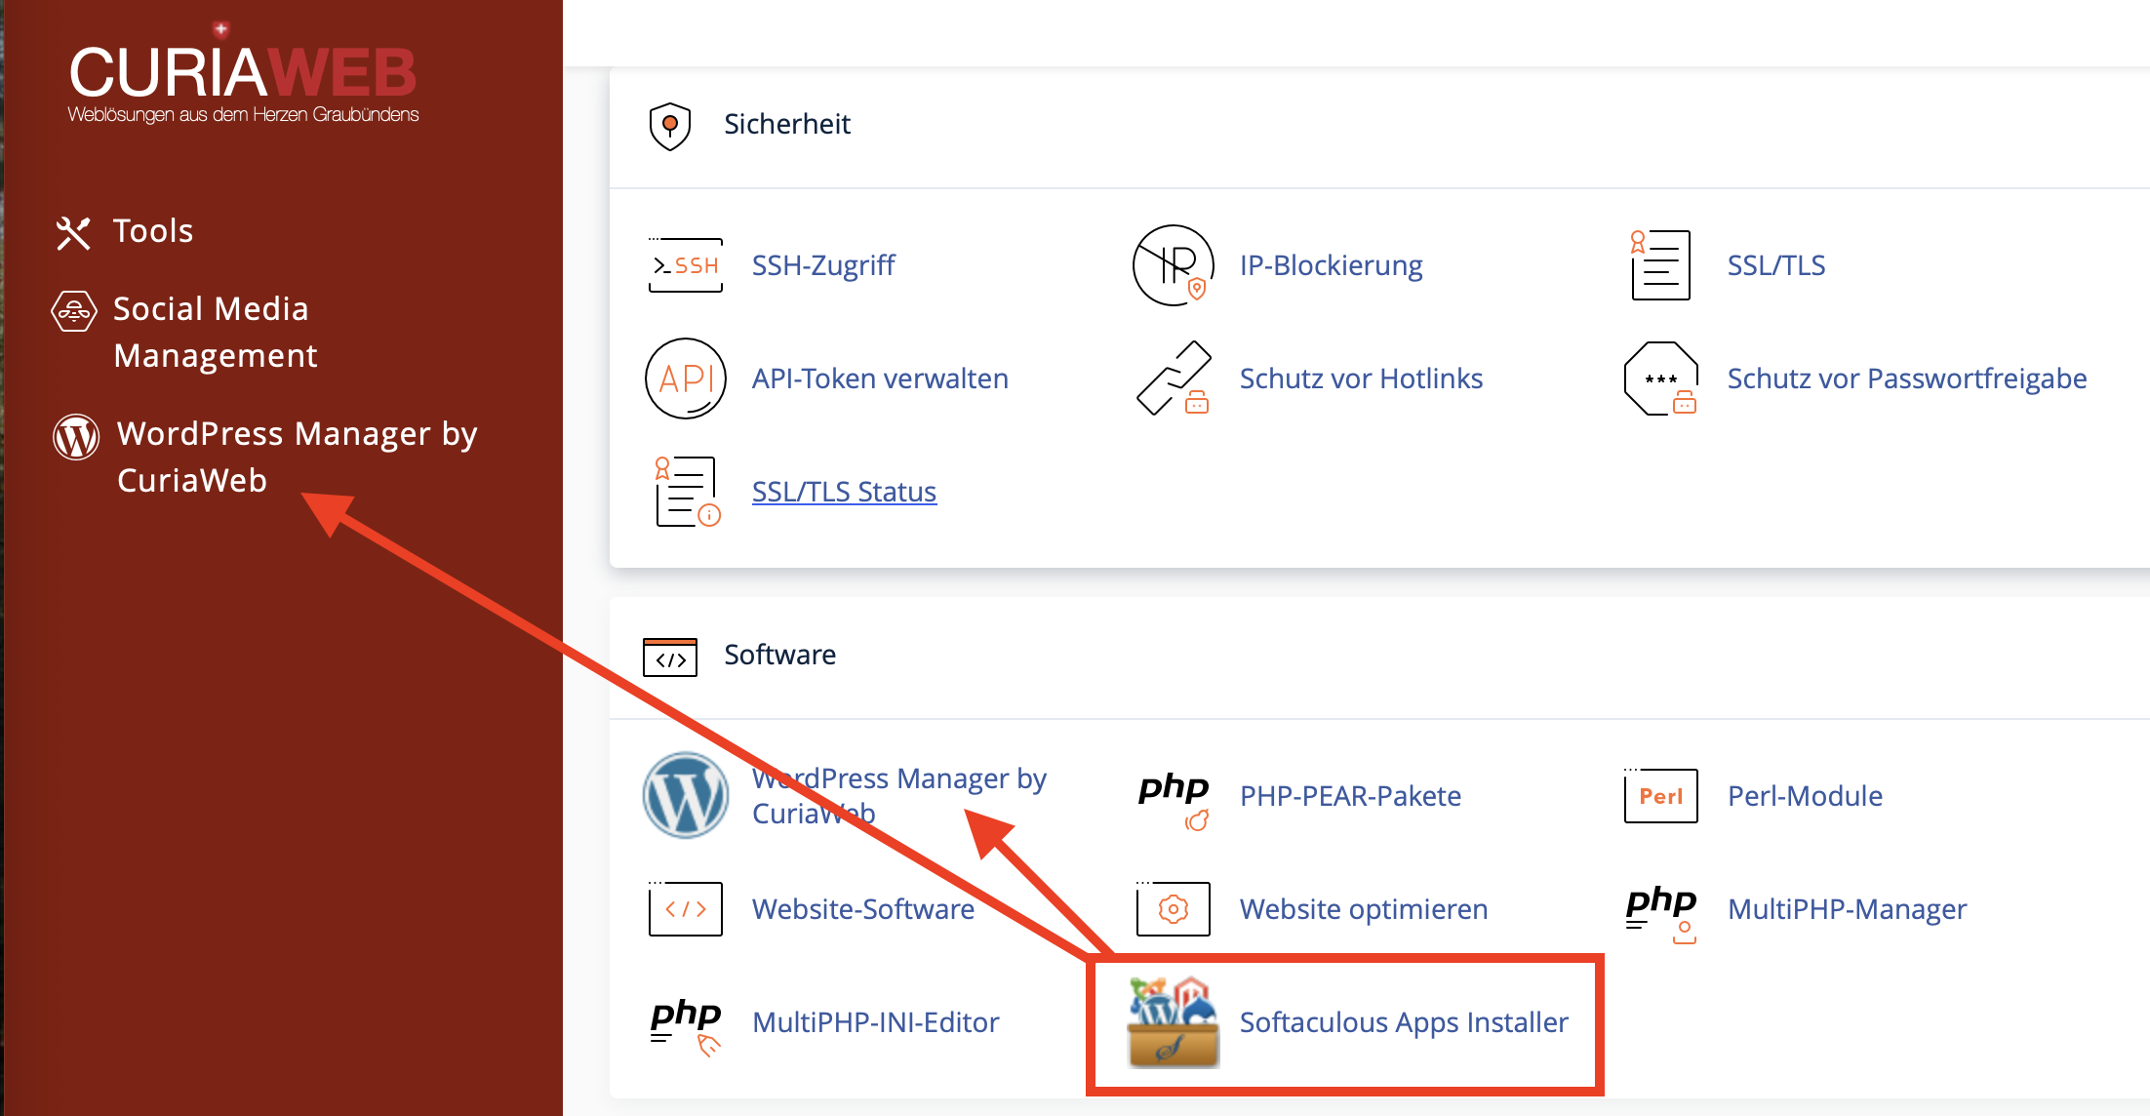2150x1116 pixels.
Task: Click the Softaculous toolbox icon
Action: (x=1173, y=1022)
